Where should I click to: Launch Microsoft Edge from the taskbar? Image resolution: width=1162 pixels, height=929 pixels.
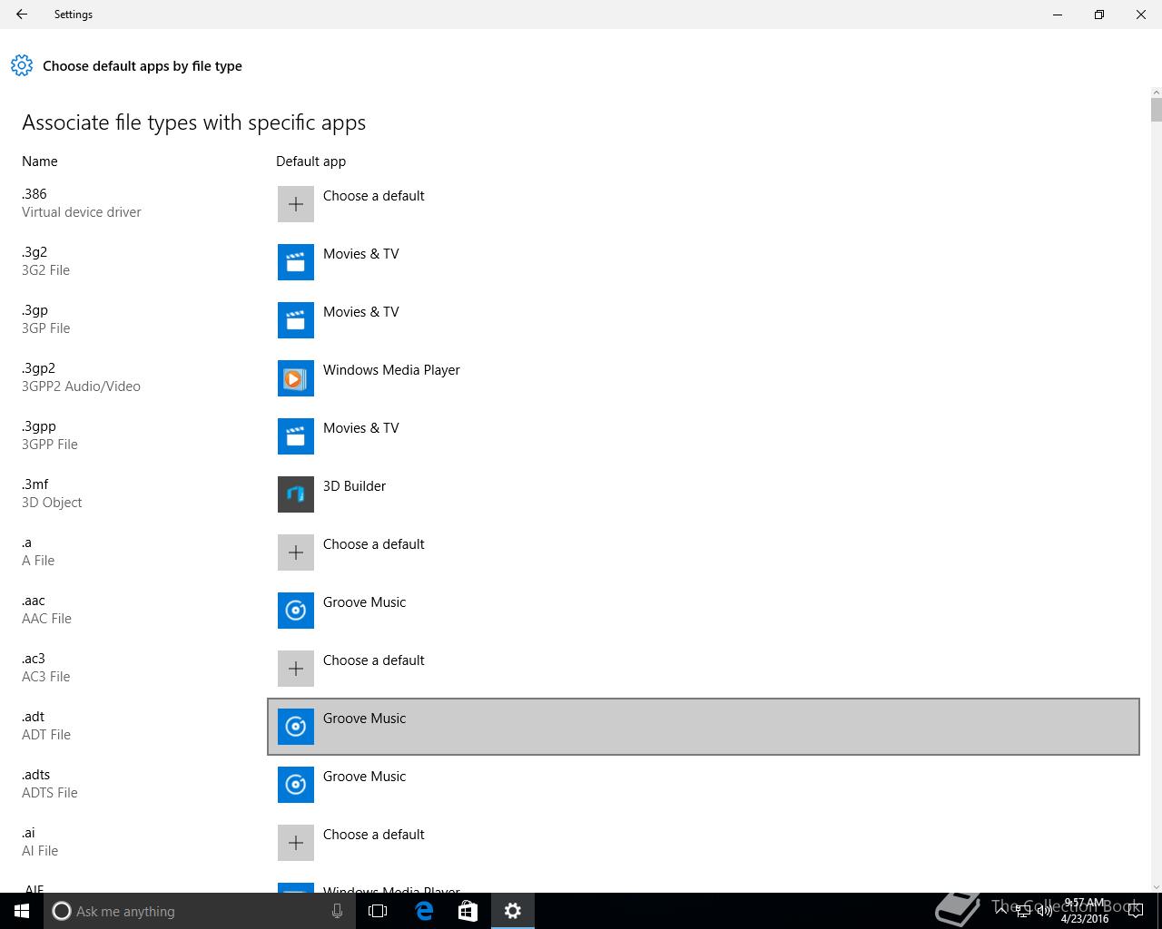(424, 911)
